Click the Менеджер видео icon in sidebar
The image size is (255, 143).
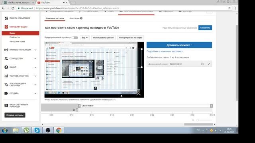pos(6,27)
